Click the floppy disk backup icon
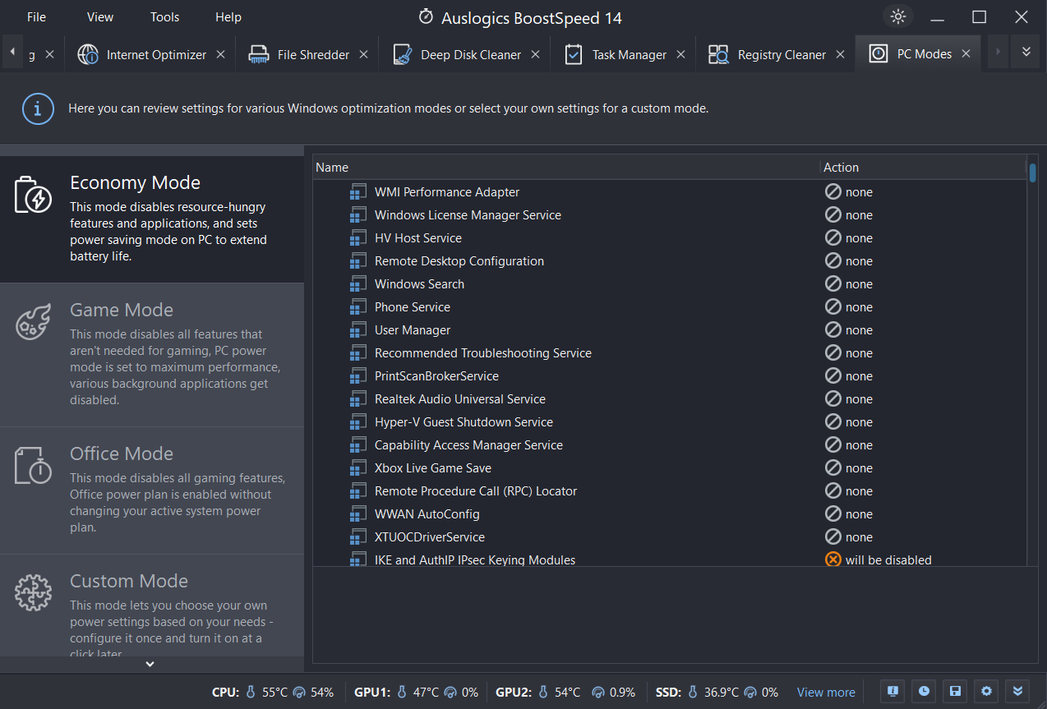The image size is (1047, 709). [x=955, y=692]
